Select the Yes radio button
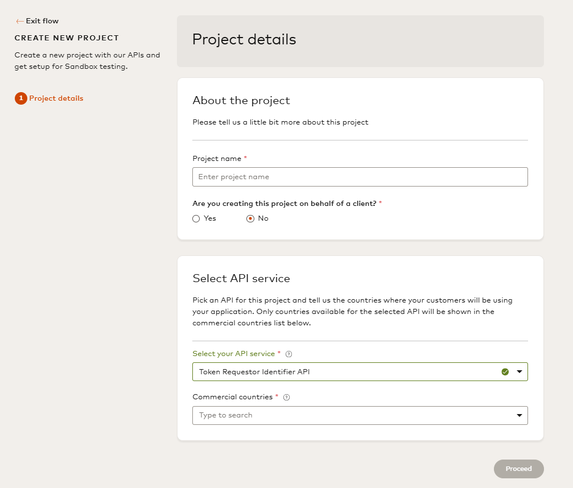Screen dimensions: 573x488 [196, 218]
